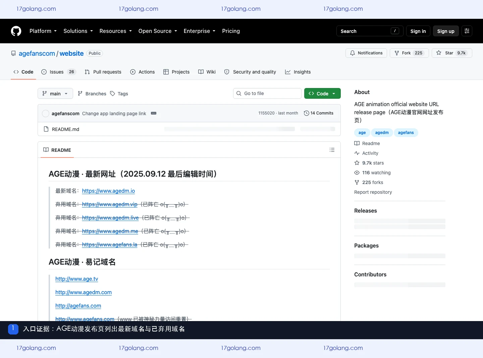Click the README.md file icon

click(46, 129)
